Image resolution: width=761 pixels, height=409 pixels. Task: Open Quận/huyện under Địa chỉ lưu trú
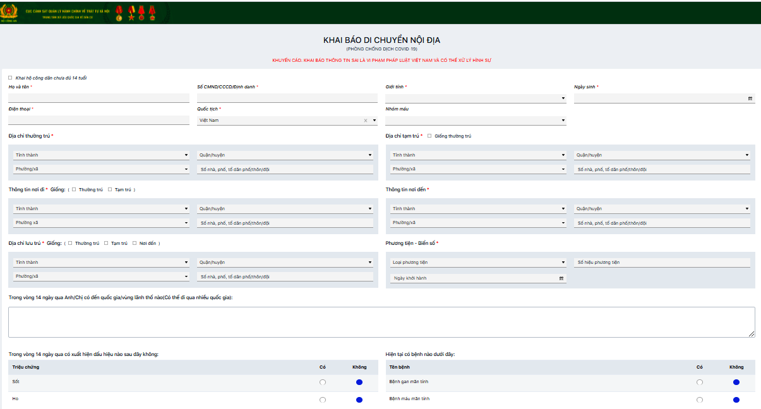pyautogui.click(x=285, y=263)
